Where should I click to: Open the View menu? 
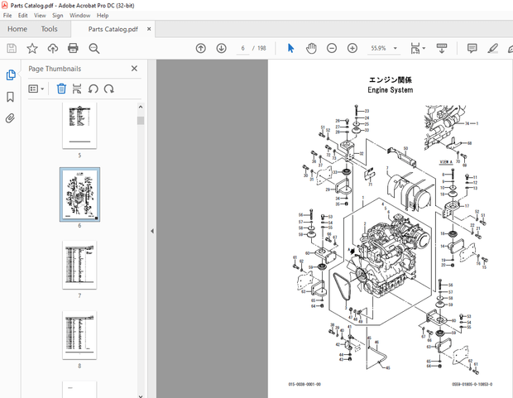coord(40,16)
